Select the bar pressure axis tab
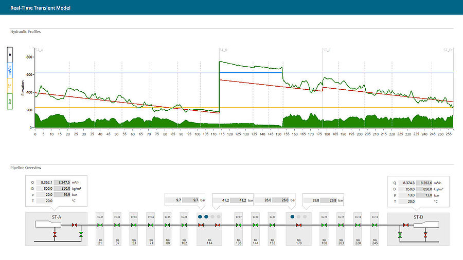This screenshot has height=260, width=463. tap(10, 102)
